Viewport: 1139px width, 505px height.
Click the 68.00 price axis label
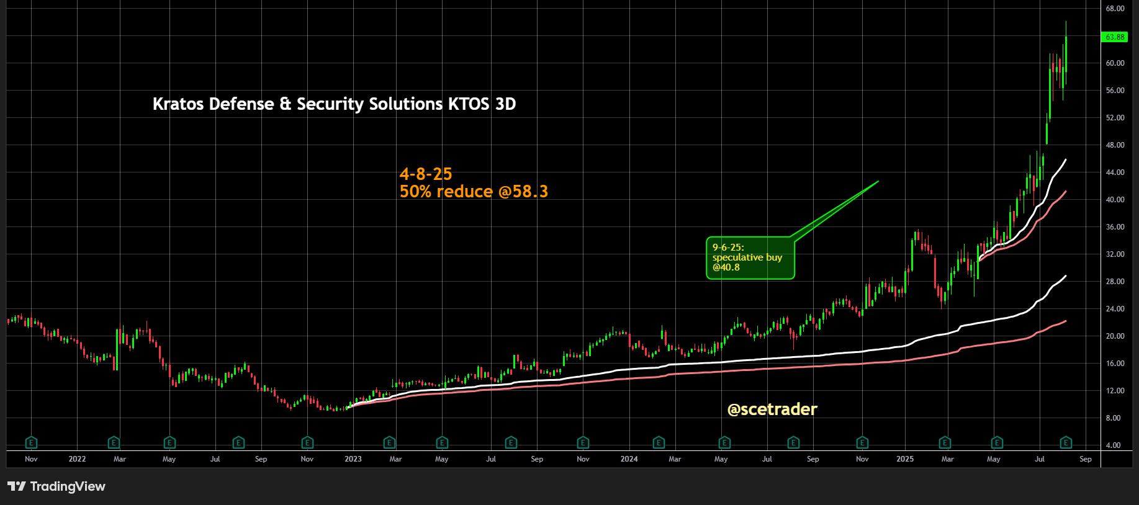pos(1115,9)
